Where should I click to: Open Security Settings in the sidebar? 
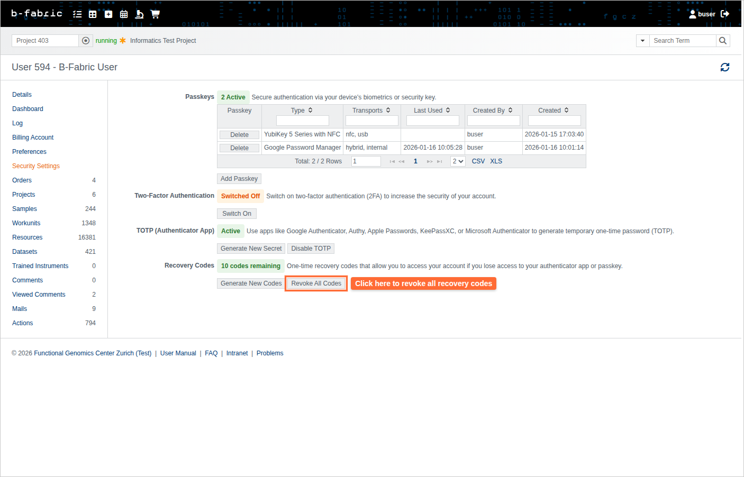(x=36, y=166)
